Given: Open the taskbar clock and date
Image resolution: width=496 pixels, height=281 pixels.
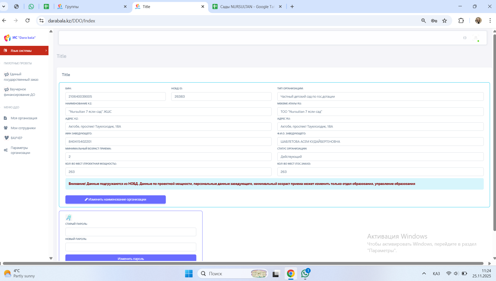Looking at the screenshot, I should tap(482, 273).
